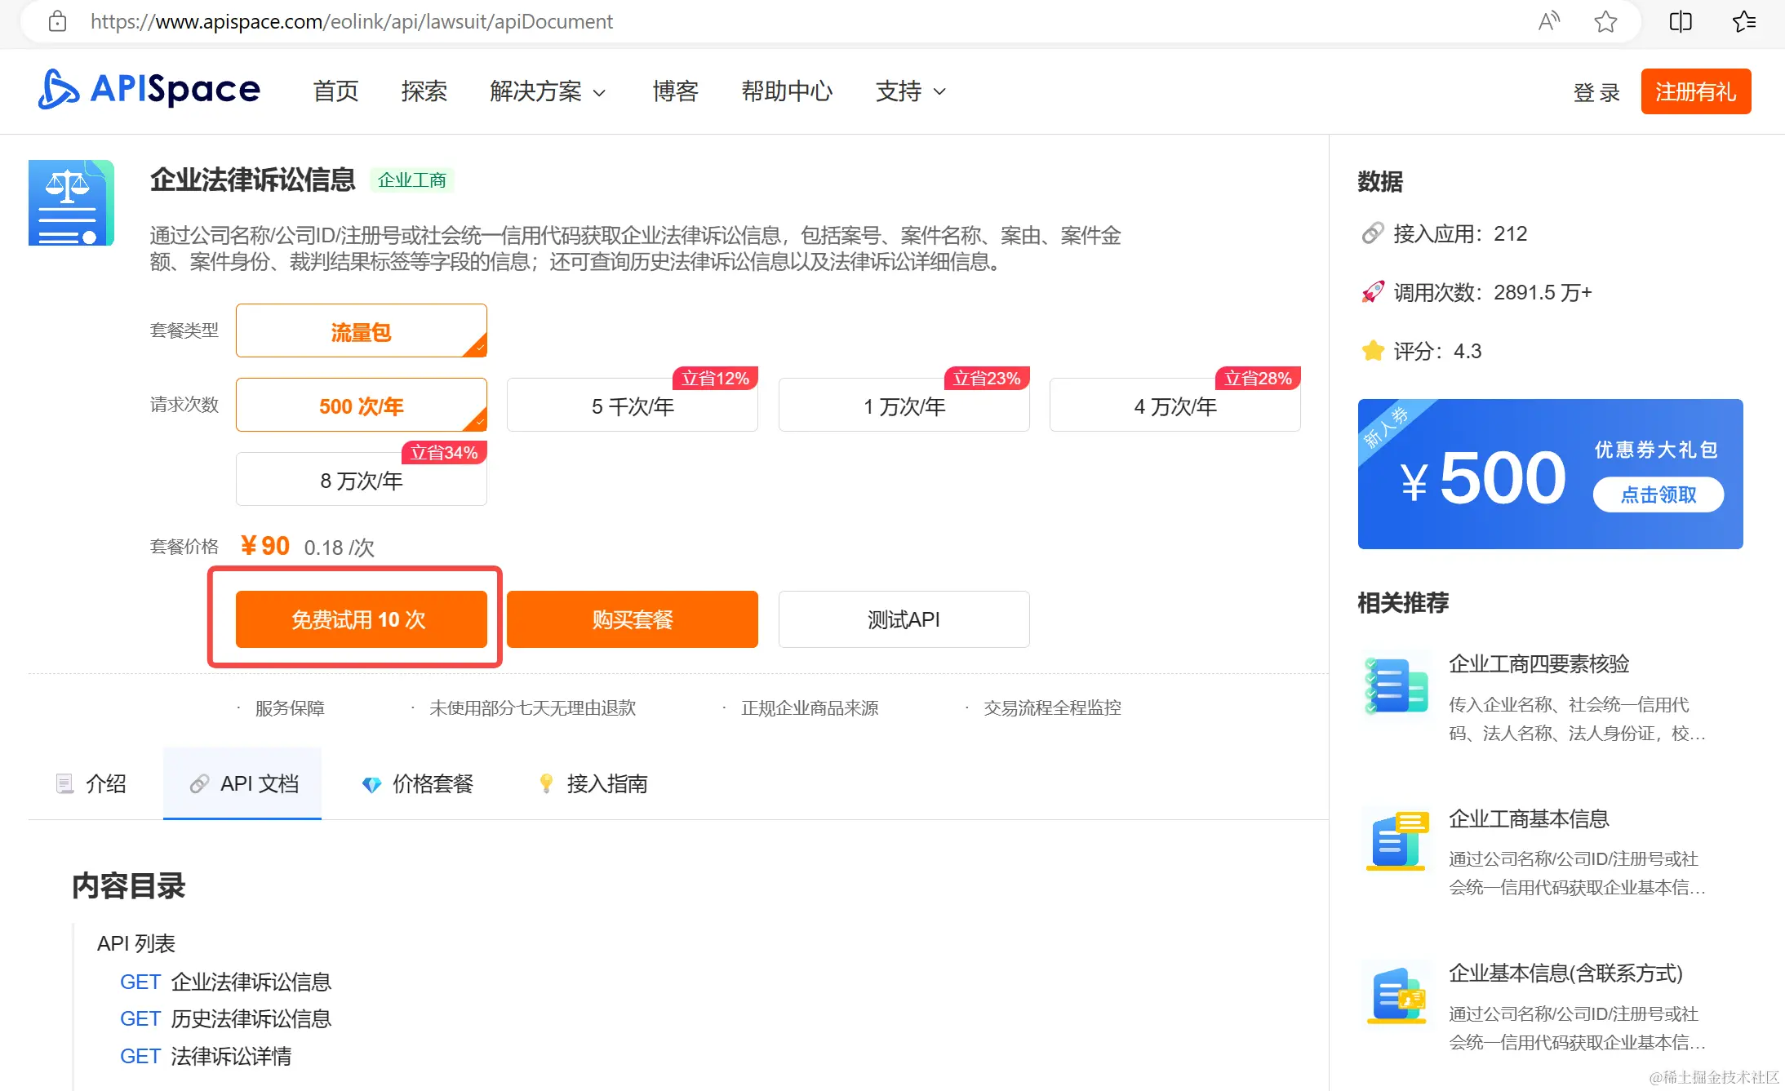The height and width of the screenshot is (1091, 1785).
Task: Switch to the 价格套餐 tab
Action: [x=417, y=783]
